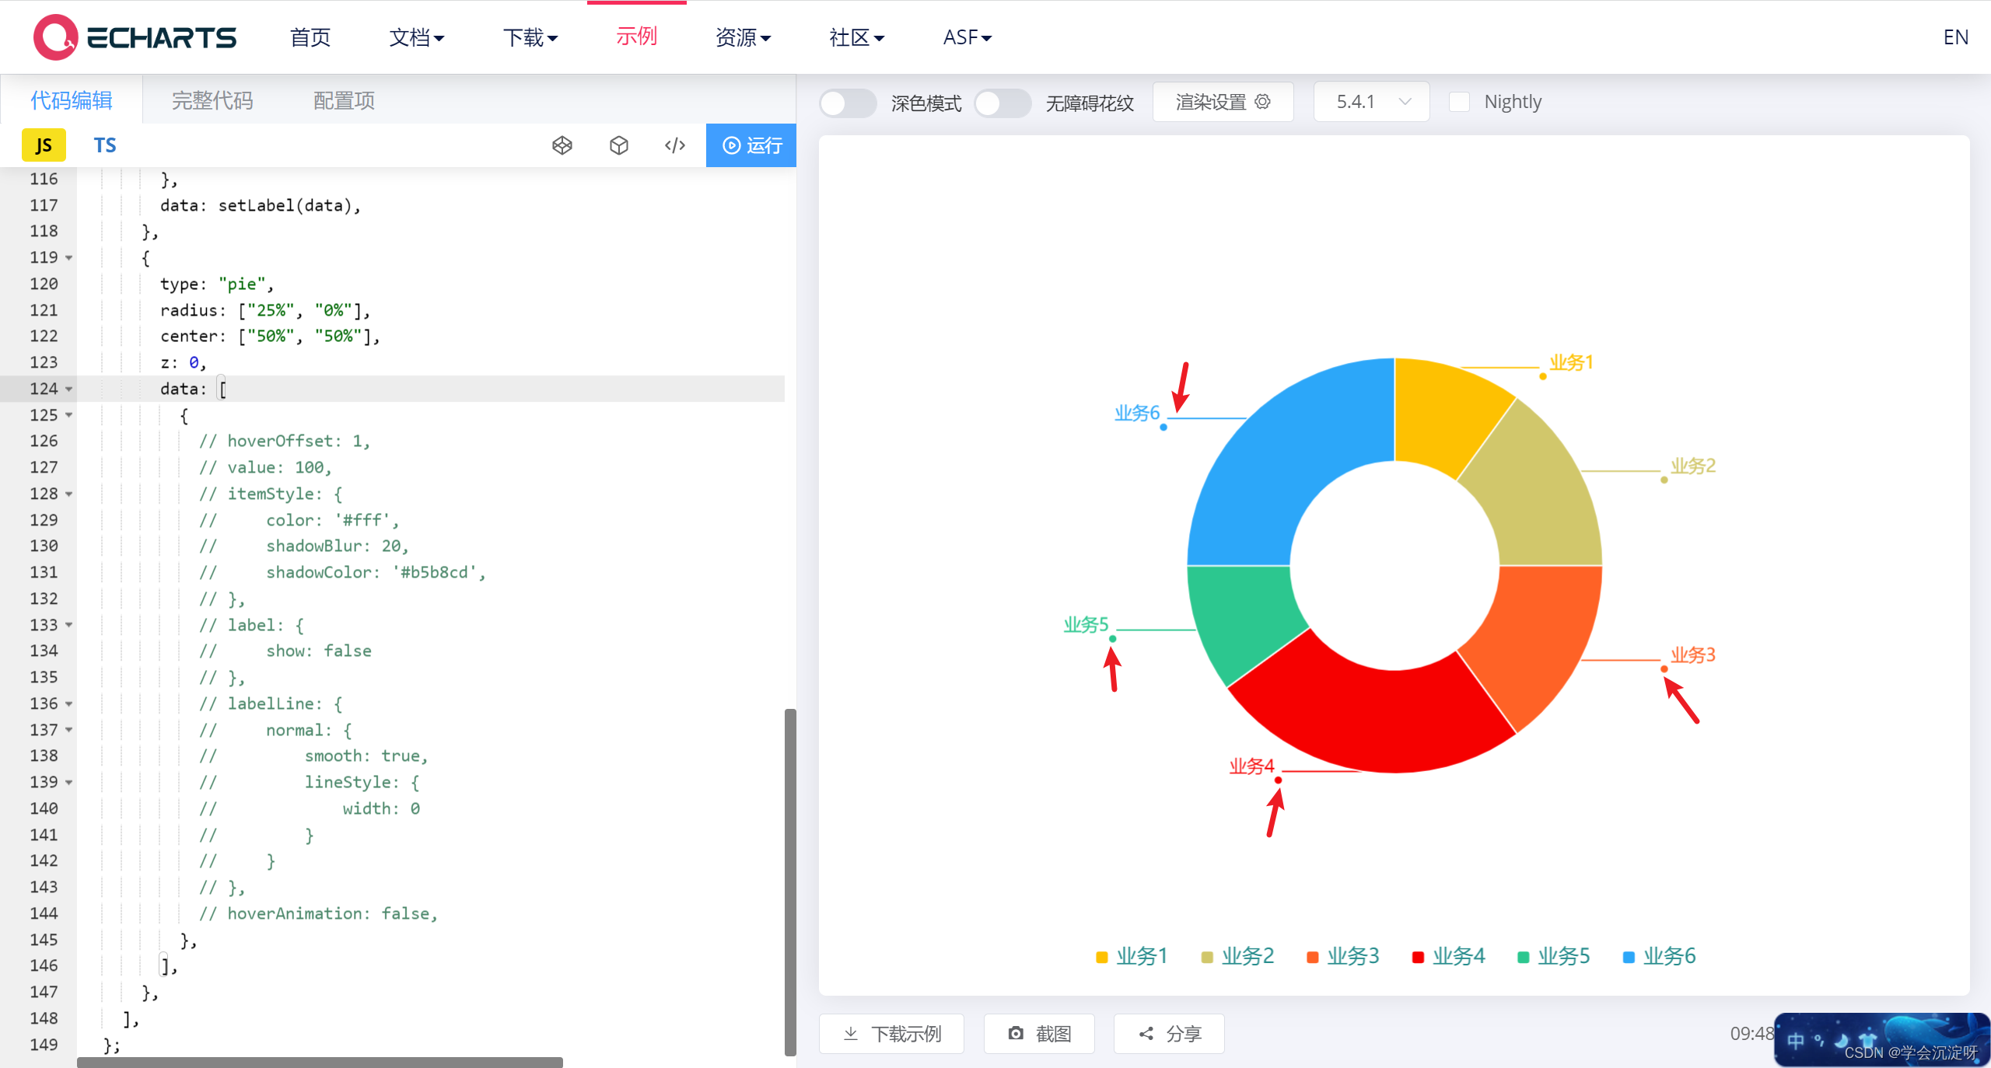The image size is (1991, 1068).
Task: Open the CodeSandbox cube icon
Action: point(619,145)
